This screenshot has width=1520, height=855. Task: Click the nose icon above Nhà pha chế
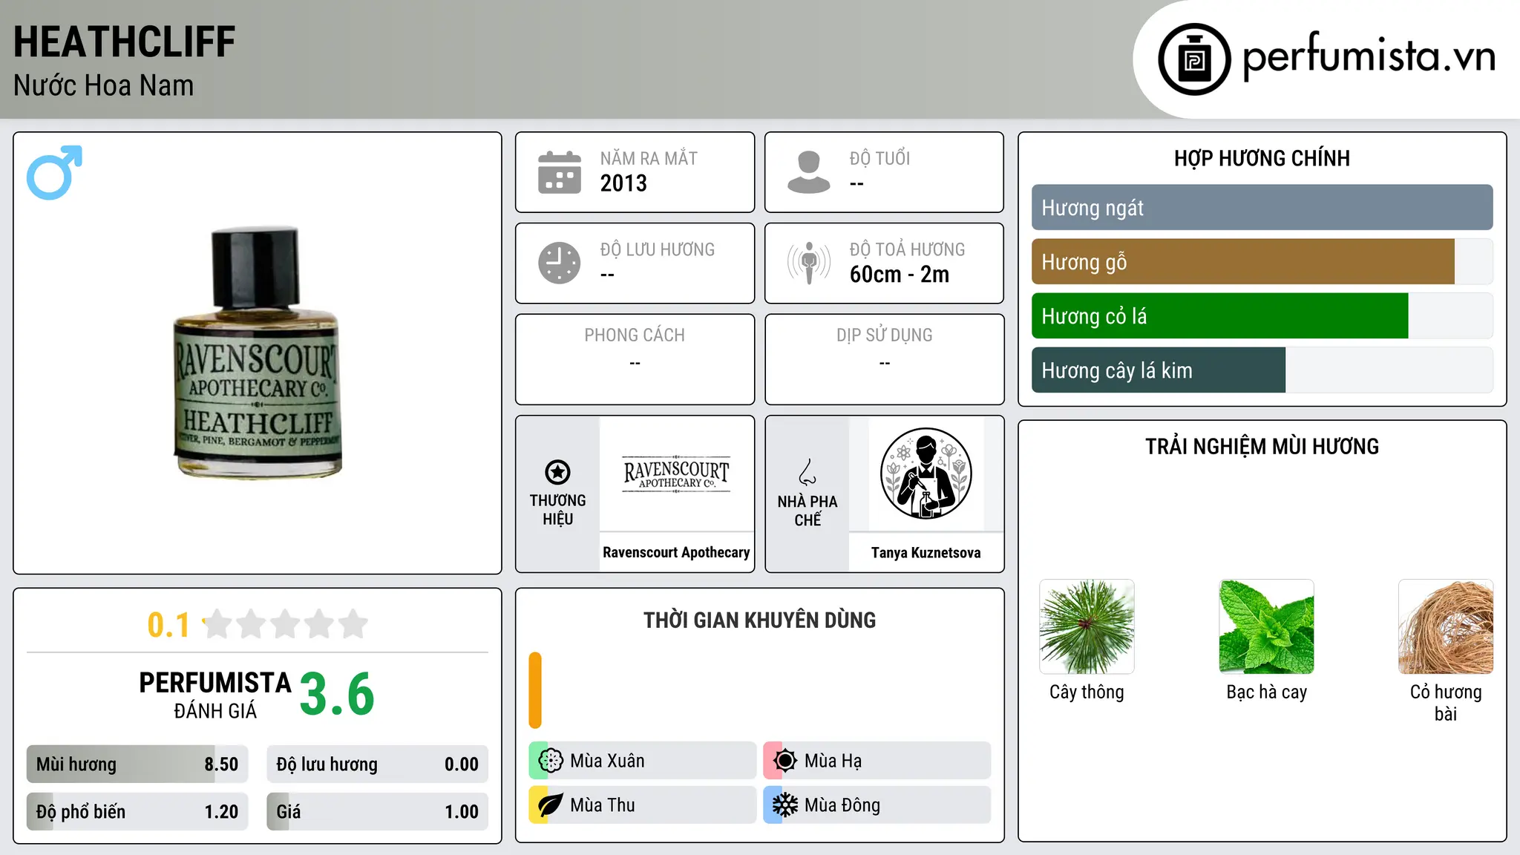(807, 472)
